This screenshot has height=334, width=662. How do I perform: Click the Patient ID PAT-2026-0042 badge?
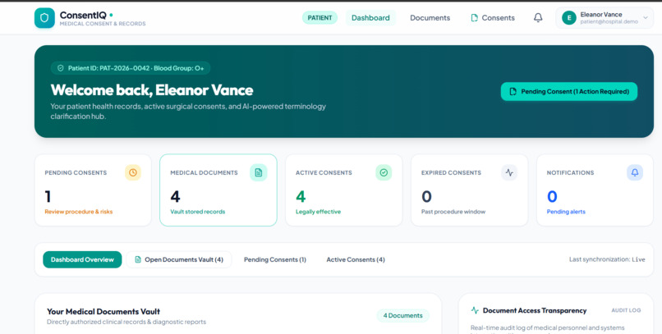click(x=131, y=68)
